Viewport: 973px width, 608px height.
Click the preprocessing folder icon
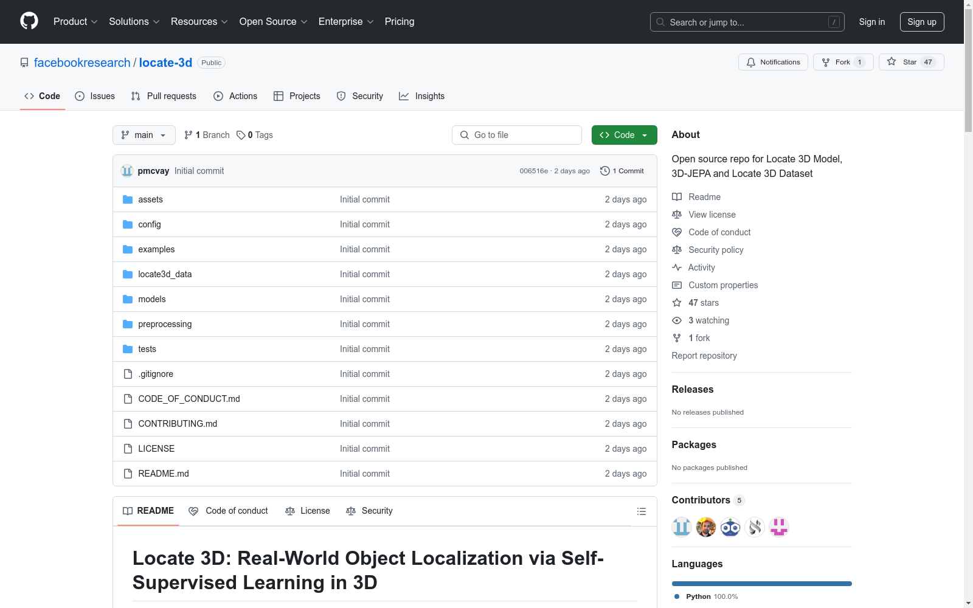(x=128, y=324)
